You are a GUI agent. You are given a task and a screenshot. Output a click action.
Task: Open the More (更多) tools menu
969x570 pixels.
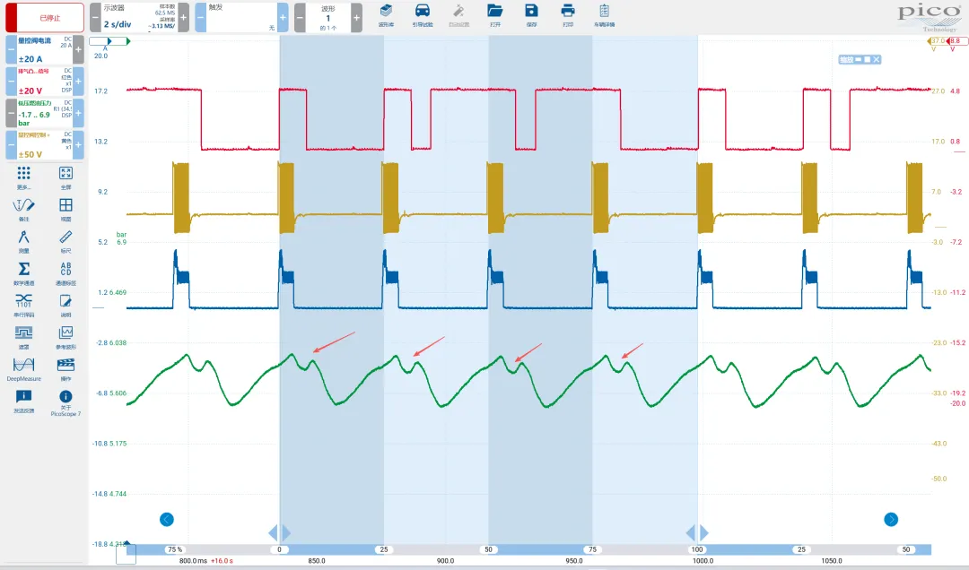point(24,175)
